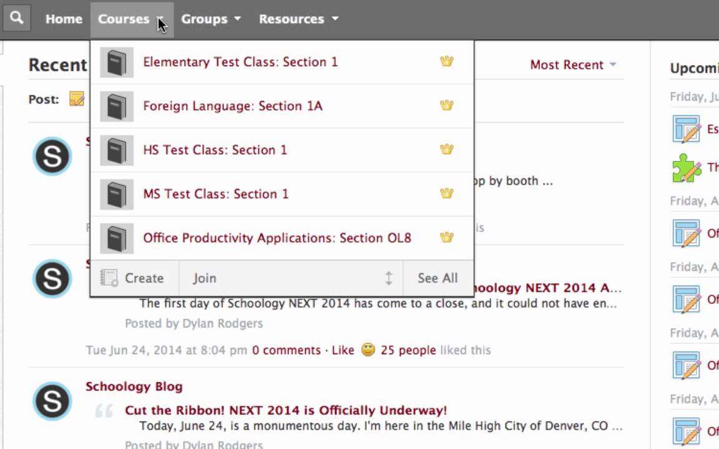719x449 pixels.
Task: Click the 0 comments link
Action: (286, 350)
